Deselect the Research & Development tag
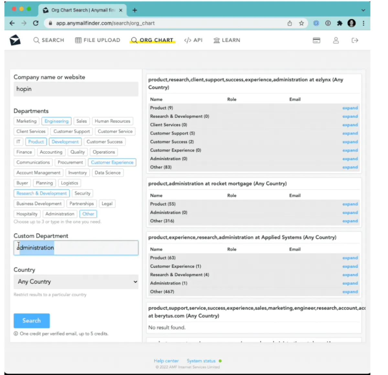This screenshot has height=375, width=388. click(x=42, y=193)
